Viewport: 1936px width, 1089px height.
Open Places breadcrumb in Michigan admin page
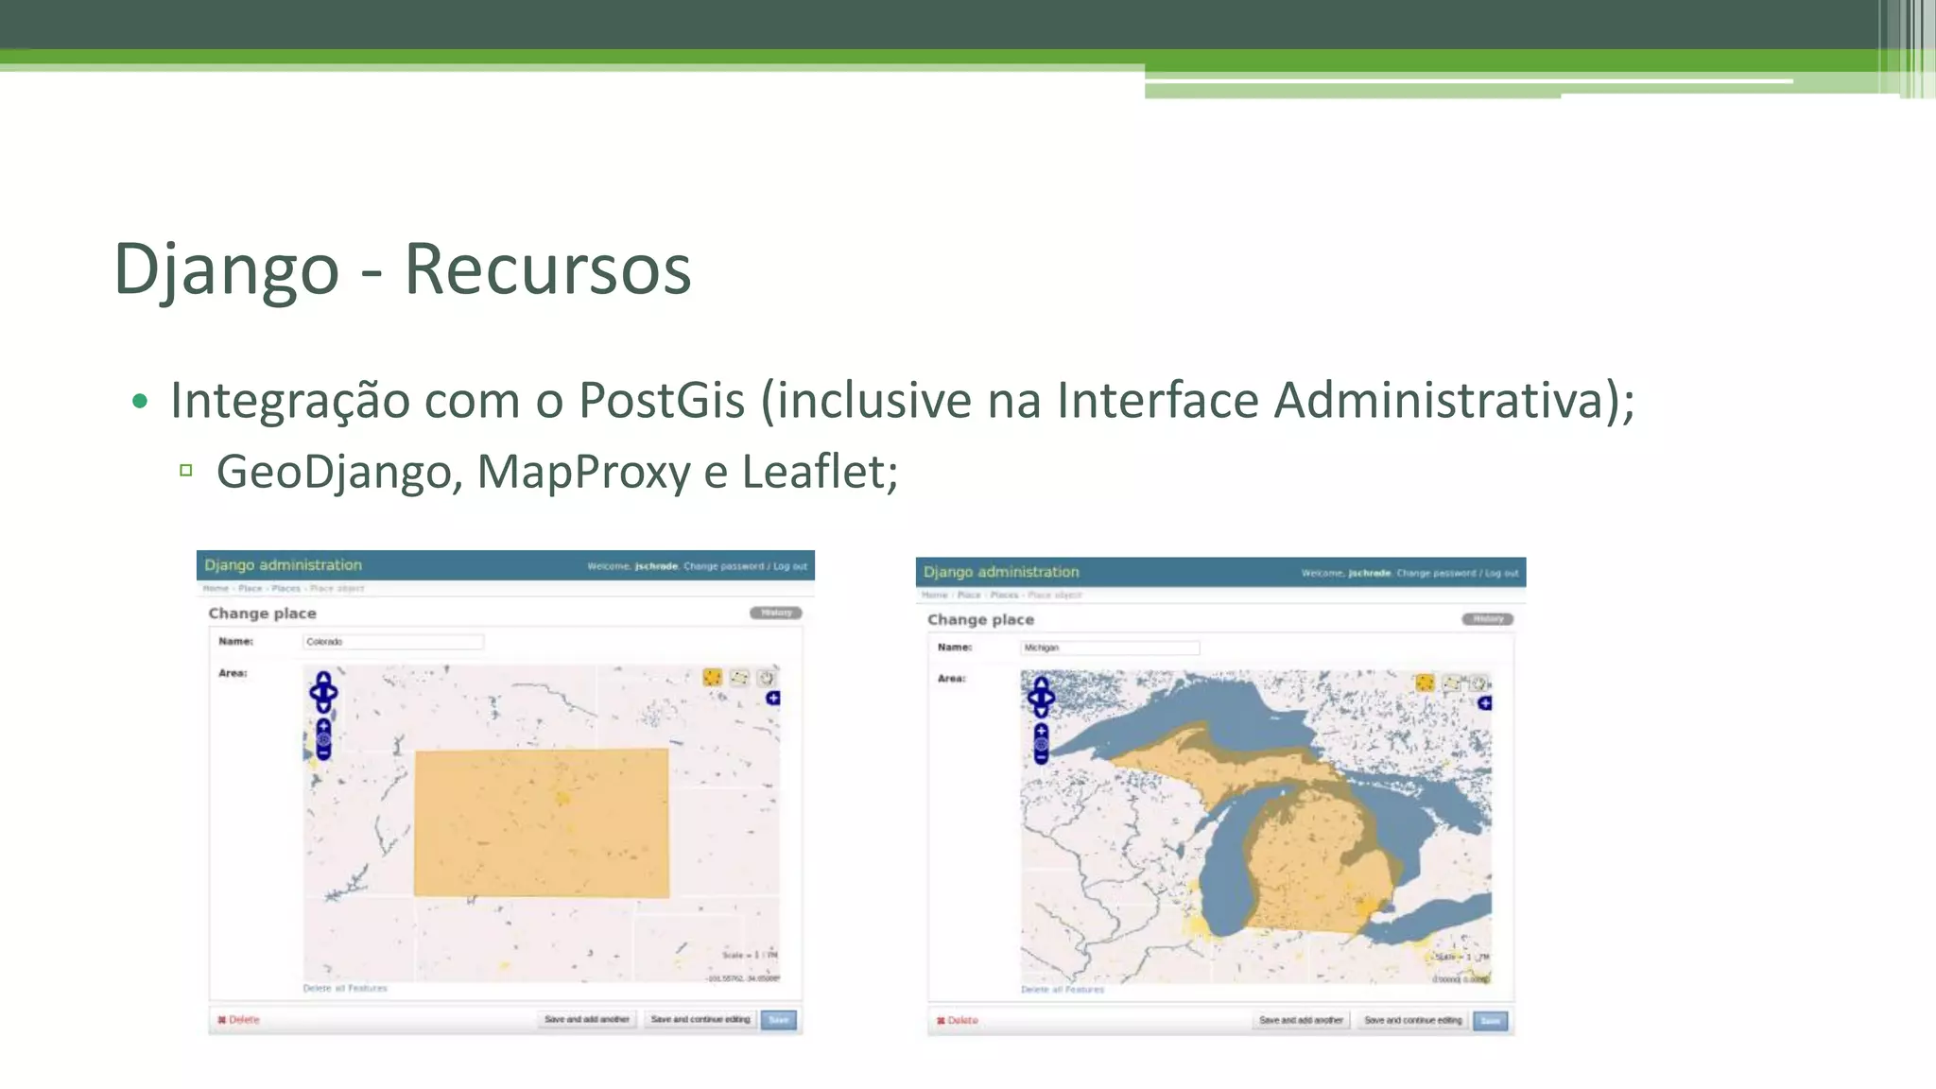[1005, 595]
